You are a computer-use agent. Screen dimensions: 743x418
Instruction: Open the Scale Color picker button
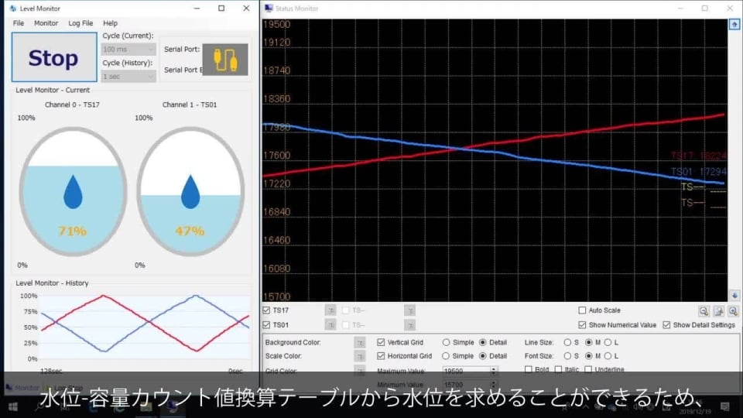[x=360, y=356]
